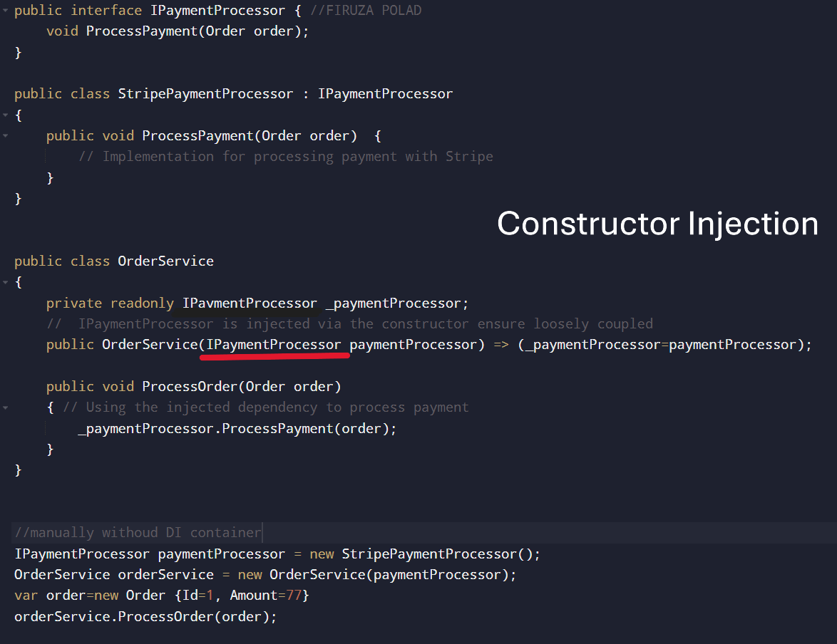Screen dimensions: 837x644
Task: Click the _paymentProcessor.ProcessPayment(order) statement
Action: (x=237, y=428)
